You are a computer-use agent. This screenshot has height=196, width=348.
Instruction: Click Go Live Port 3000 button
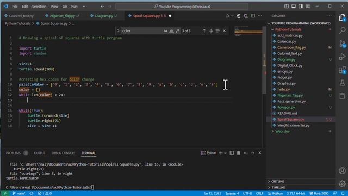319,193
